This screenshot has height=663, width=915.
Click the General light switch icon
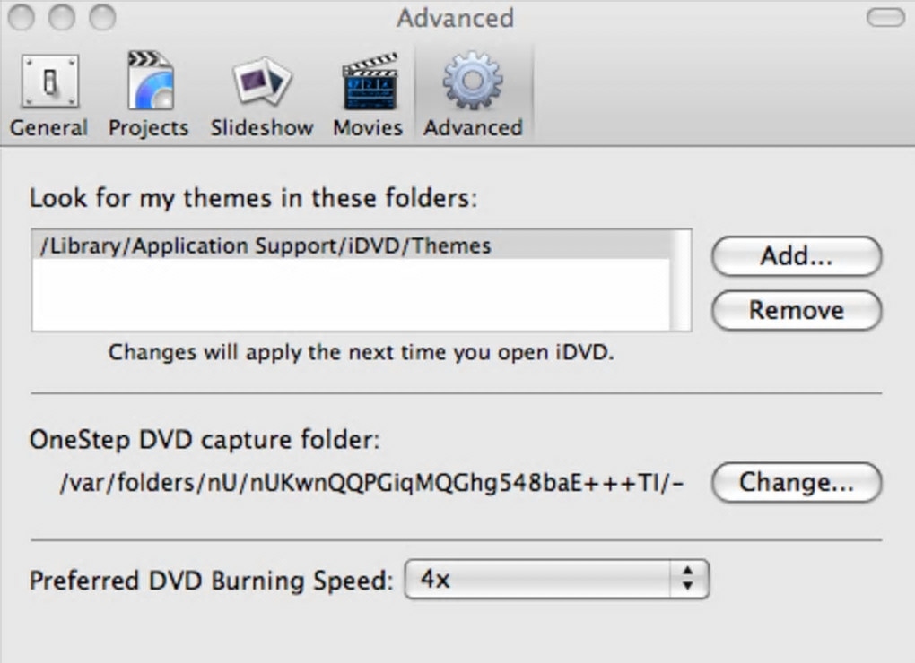click(48, 82)
